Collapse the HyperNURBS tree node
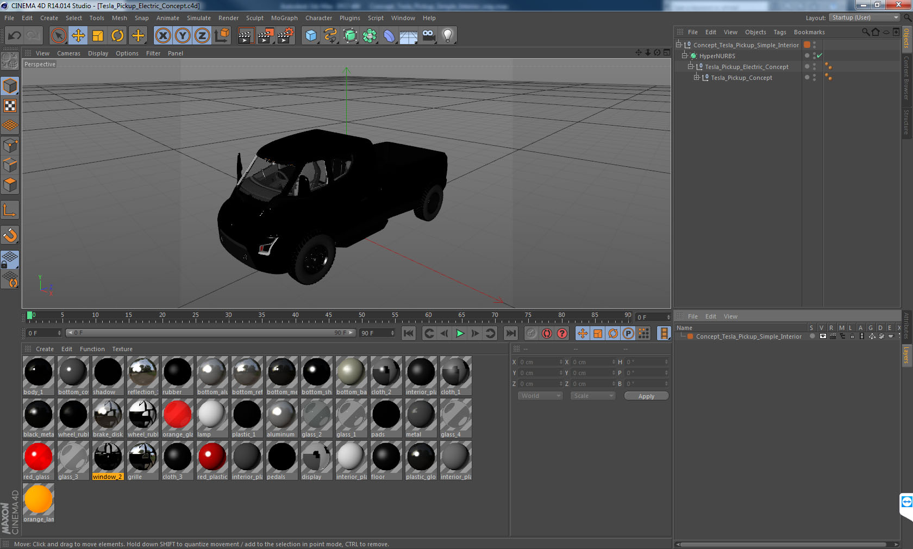The height and width of the screenshot is (549, 913). point(685,56)
